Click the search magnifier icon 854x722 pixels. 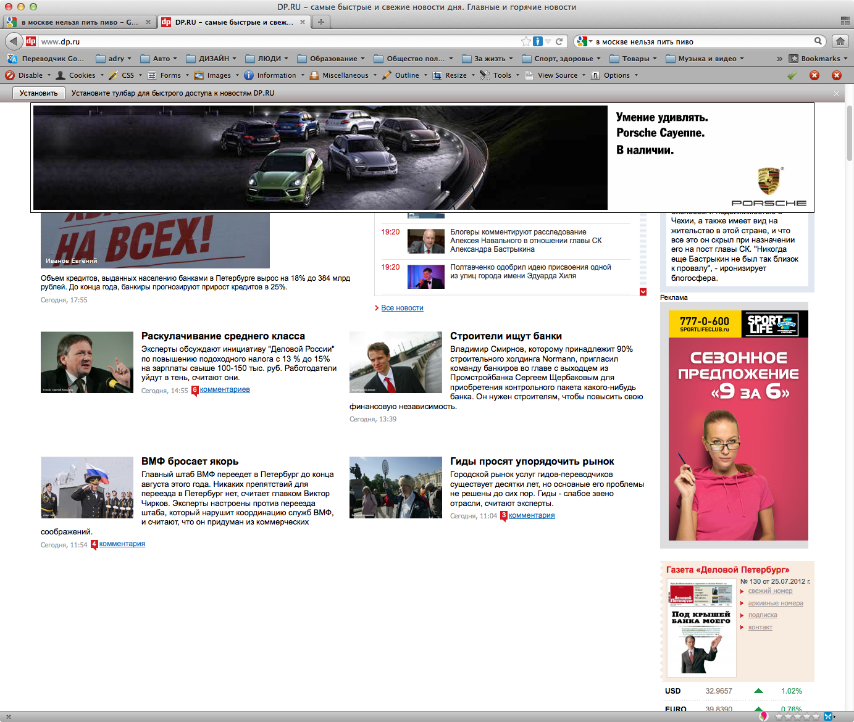818,41
